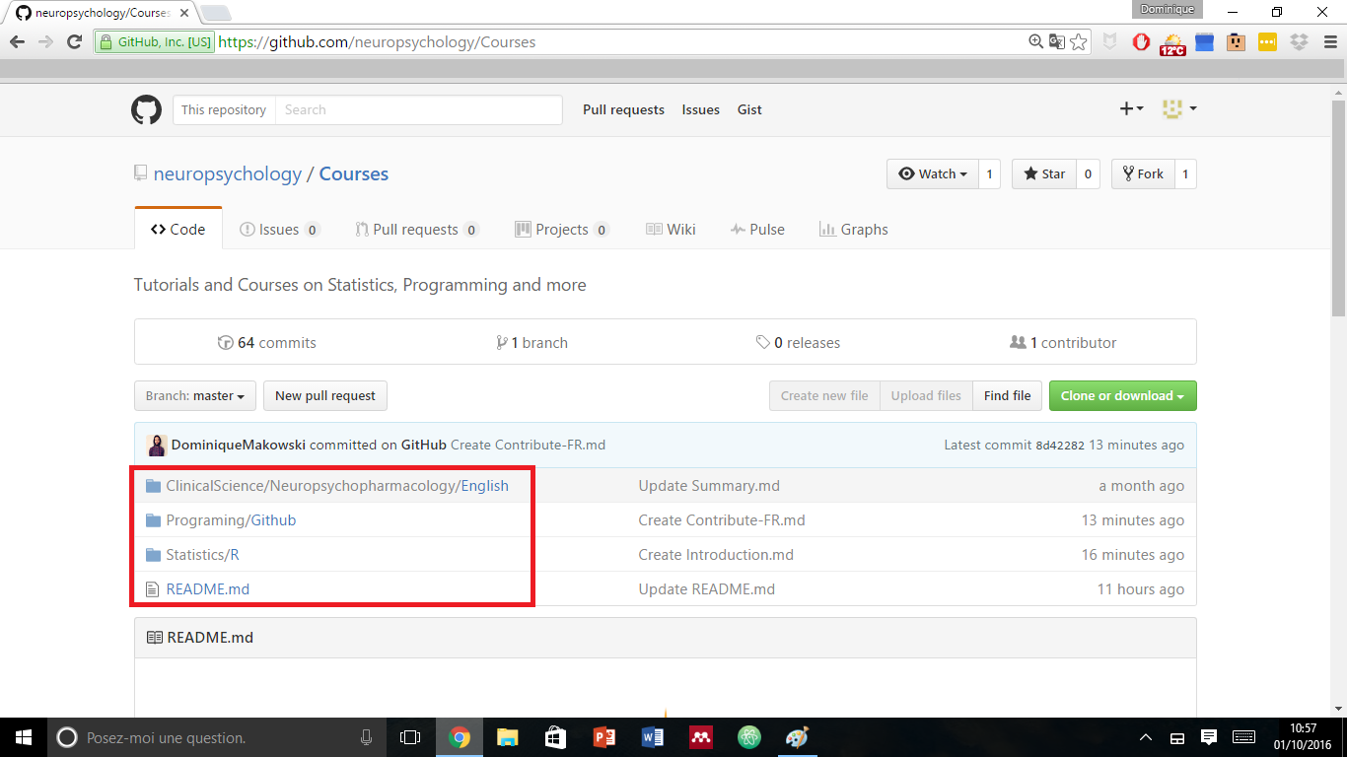
Task: Open the Courses repository link
Action: point(354,174)
